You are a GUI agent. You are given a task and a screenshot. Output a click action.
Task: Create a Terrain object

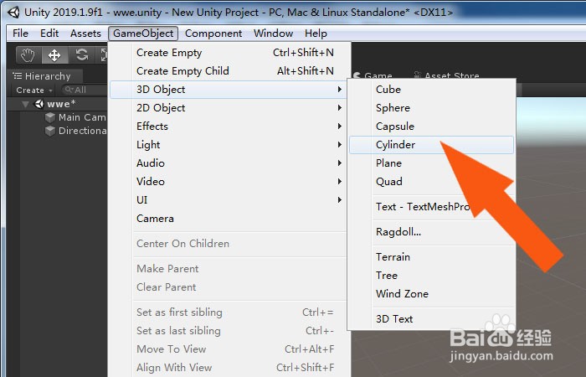(x=431, y=257)
